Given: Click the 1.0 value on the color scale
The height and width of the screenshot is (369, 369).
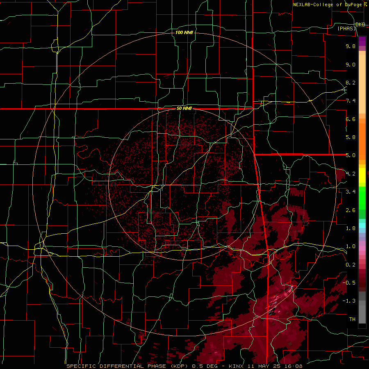Looking at the screenshot, I should point(351,246).
